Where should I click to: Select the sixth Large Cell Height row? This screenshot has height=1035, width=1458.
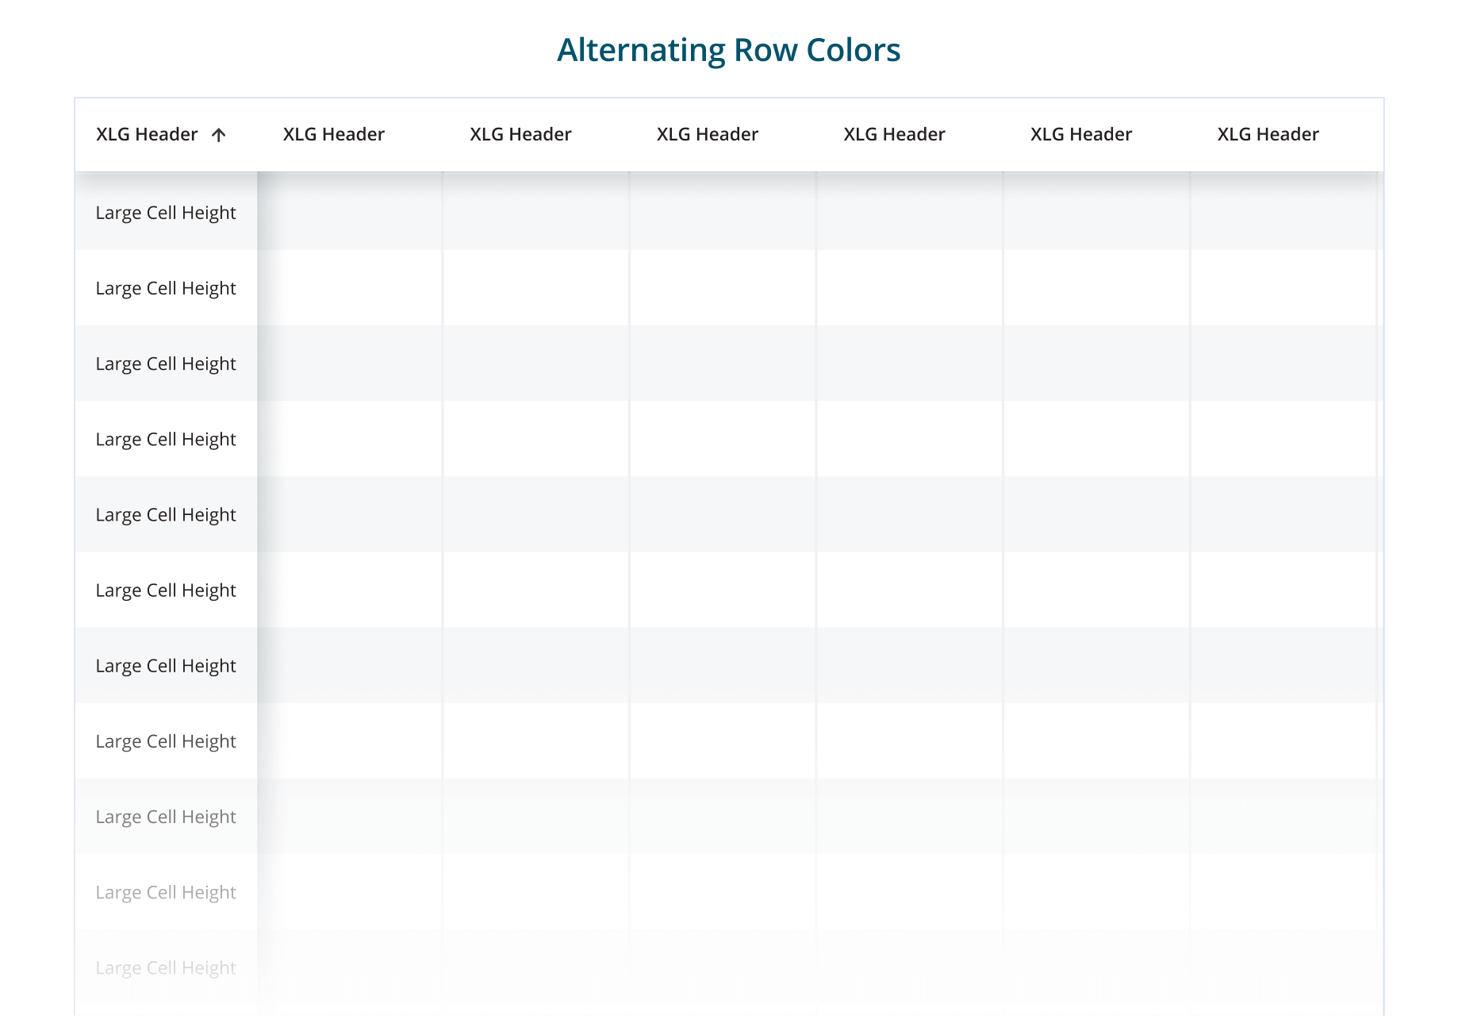pos(166,590)
